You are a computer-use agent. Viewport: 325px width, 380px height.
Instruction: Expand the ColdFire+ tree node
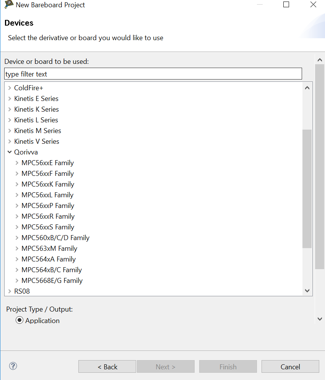point(10,88)
